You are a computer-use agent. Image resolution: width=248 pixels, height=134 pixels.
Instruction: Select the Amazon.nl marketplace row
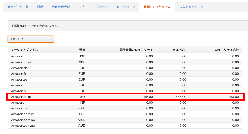click(125, 91)
